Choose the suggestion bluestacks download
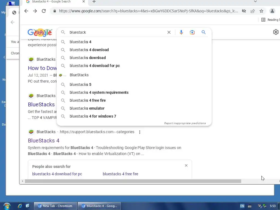280x210 pixels. click(x=134, y=58)
